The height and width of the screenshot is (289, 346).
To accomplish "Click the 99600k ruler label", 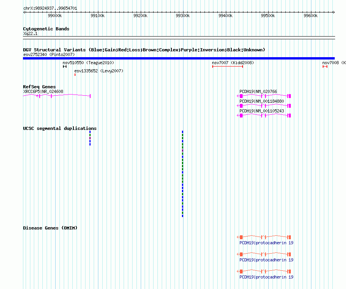I will pos(311,16).
